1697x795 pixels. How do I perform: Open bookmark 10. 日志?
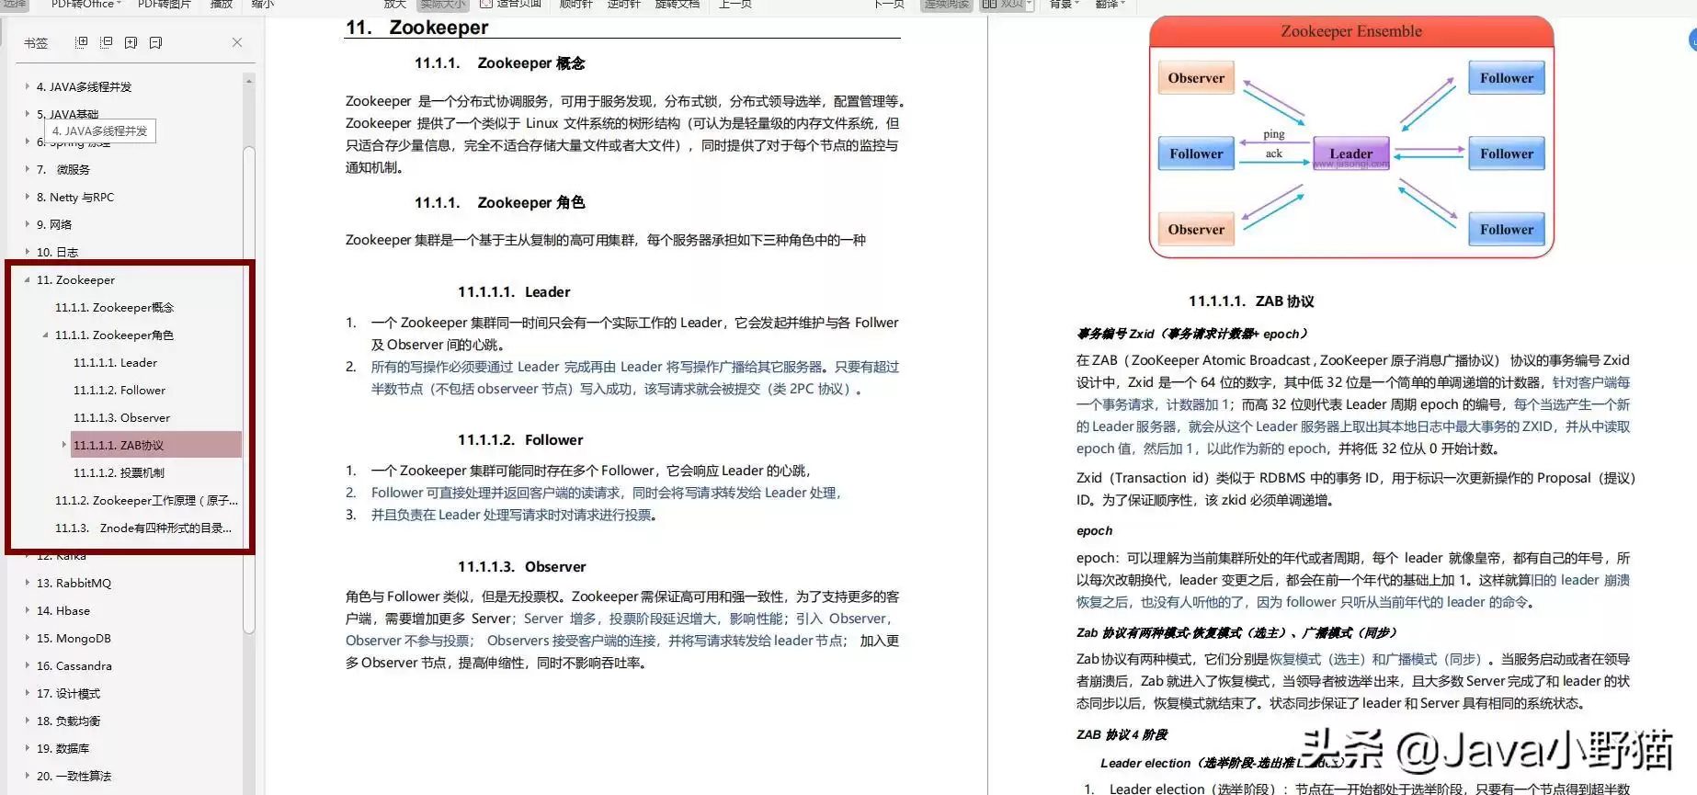(x=57, y=252)
